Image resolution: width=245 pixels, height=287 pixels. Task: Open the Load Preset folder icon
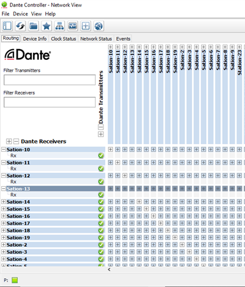pyautogui.click(x=33, y=26)
